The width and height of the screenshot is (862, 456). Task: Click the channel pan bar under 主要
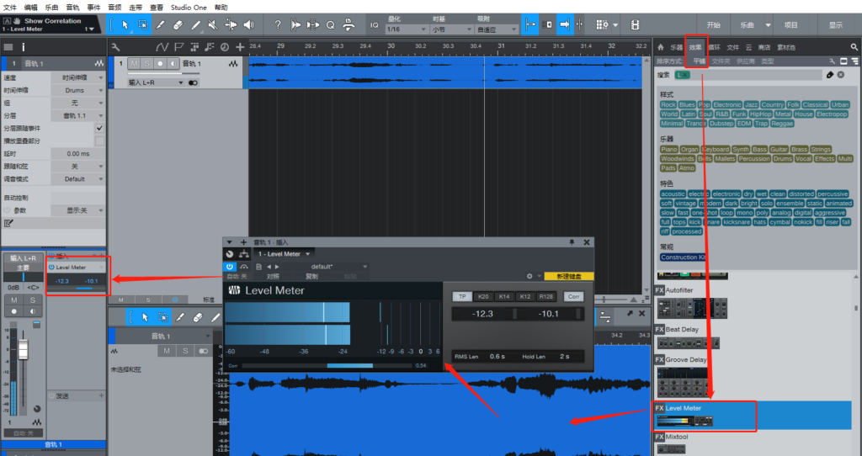pyautogui.click(x=23, y=277)
